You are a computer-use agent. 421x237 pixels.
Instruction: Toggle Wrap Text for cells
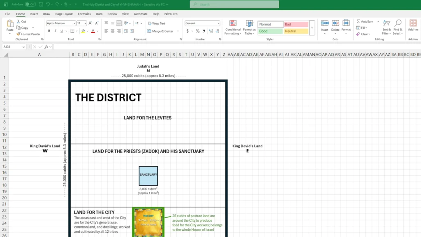point(156,23)
